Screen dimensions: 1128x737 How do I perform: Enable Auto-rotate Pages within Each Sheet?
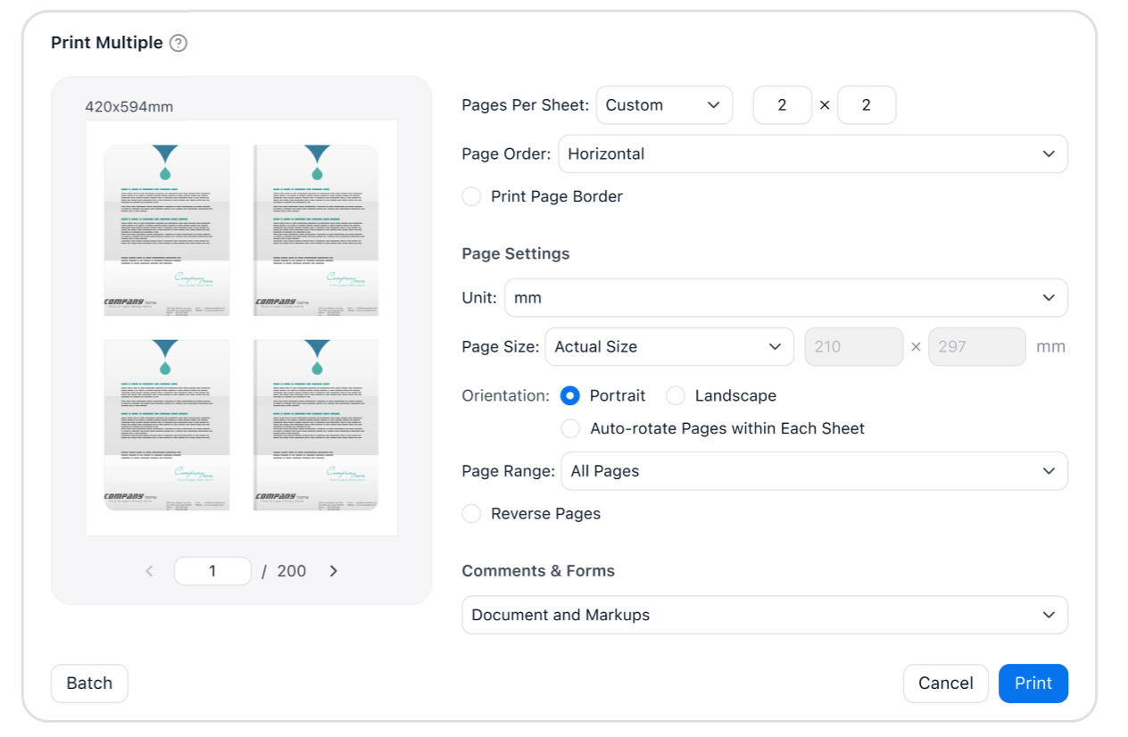[570, 428]
